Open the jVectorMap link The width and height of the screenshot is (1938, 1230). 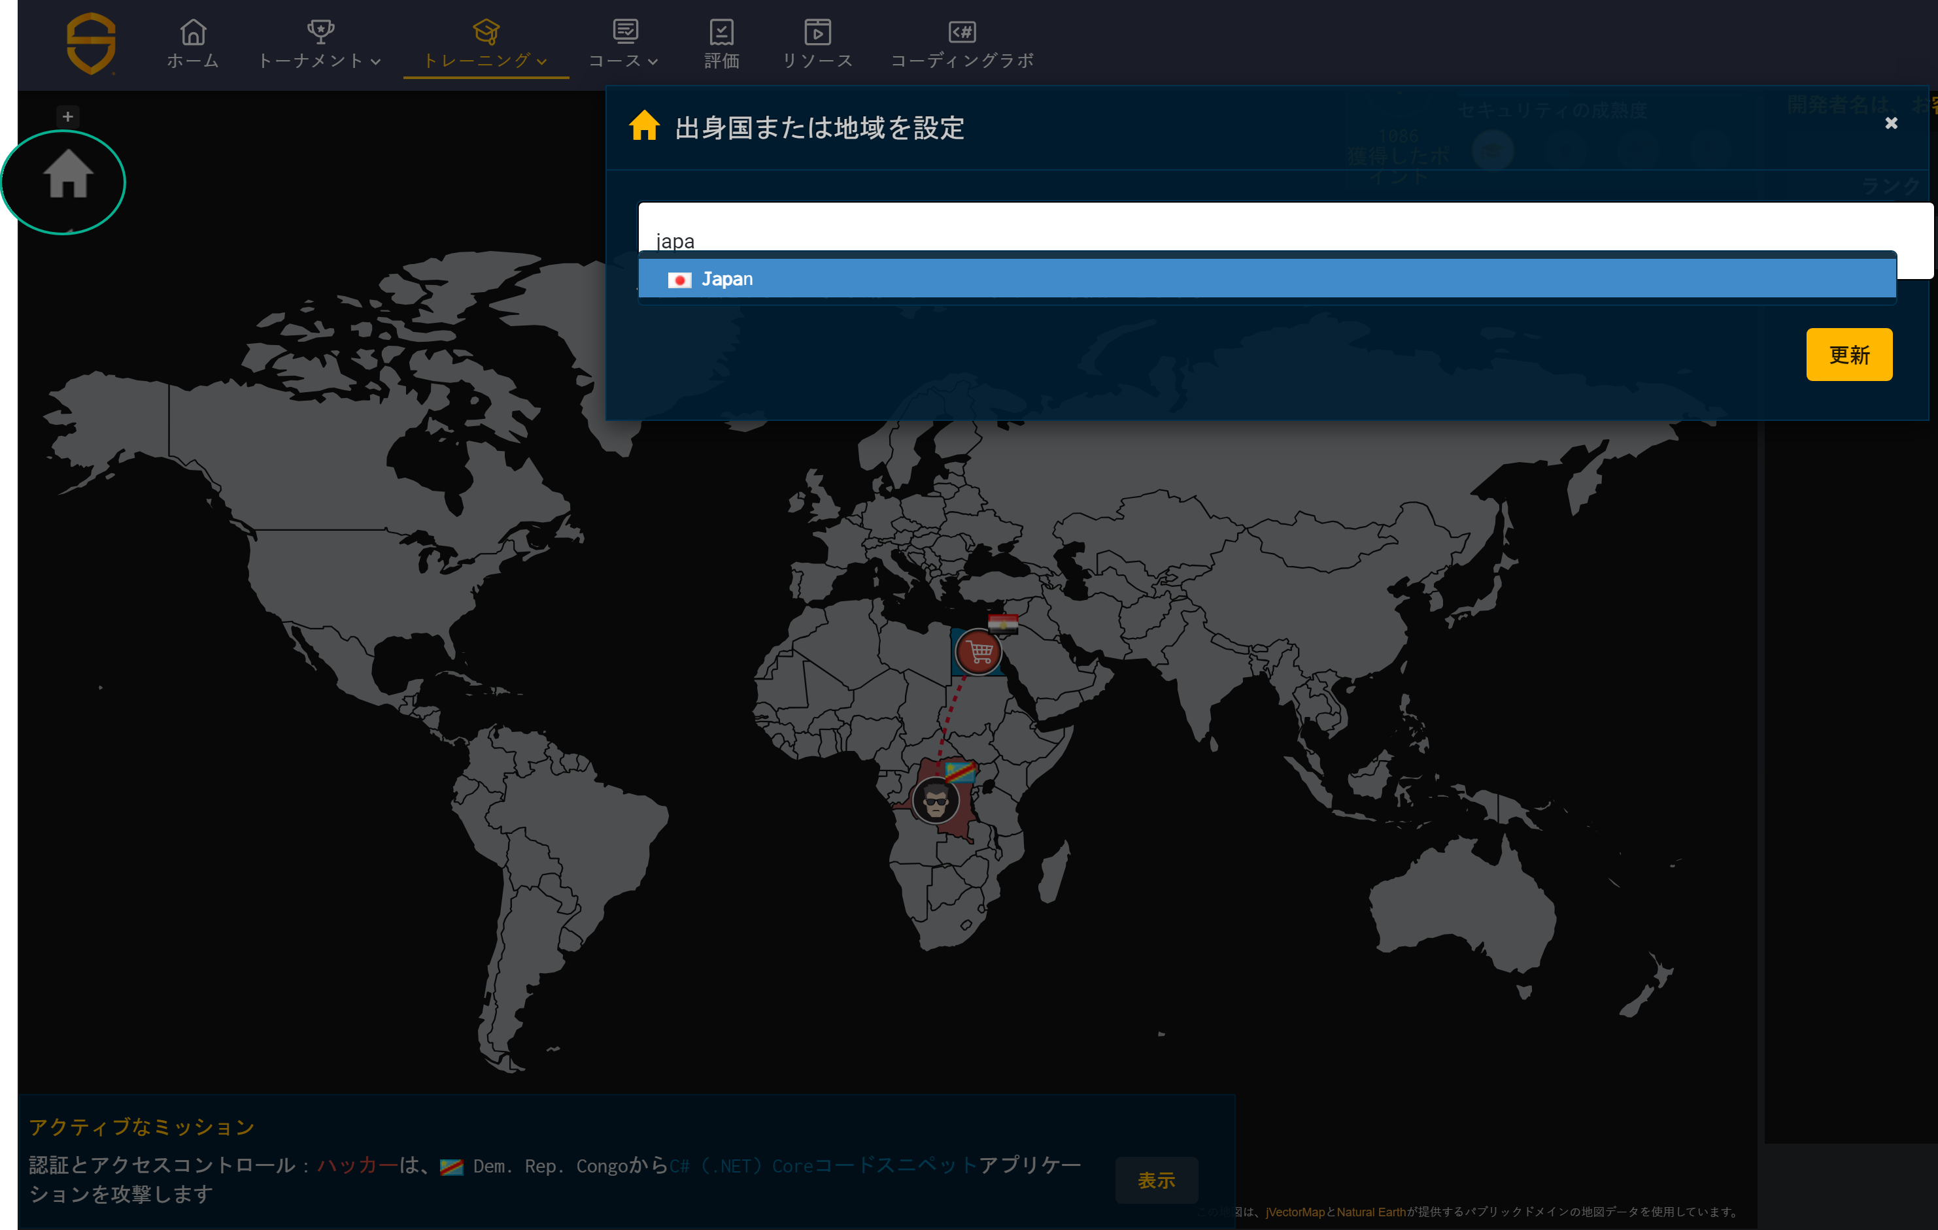1294,1212
